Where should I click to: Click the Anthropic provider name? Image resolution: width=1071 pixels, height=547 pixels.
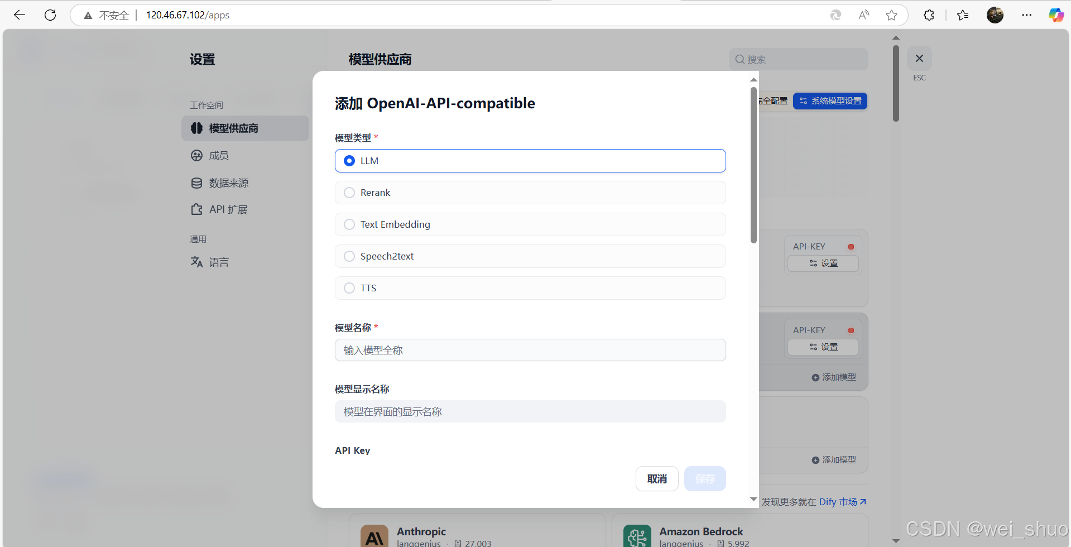(x=421, y=531)
